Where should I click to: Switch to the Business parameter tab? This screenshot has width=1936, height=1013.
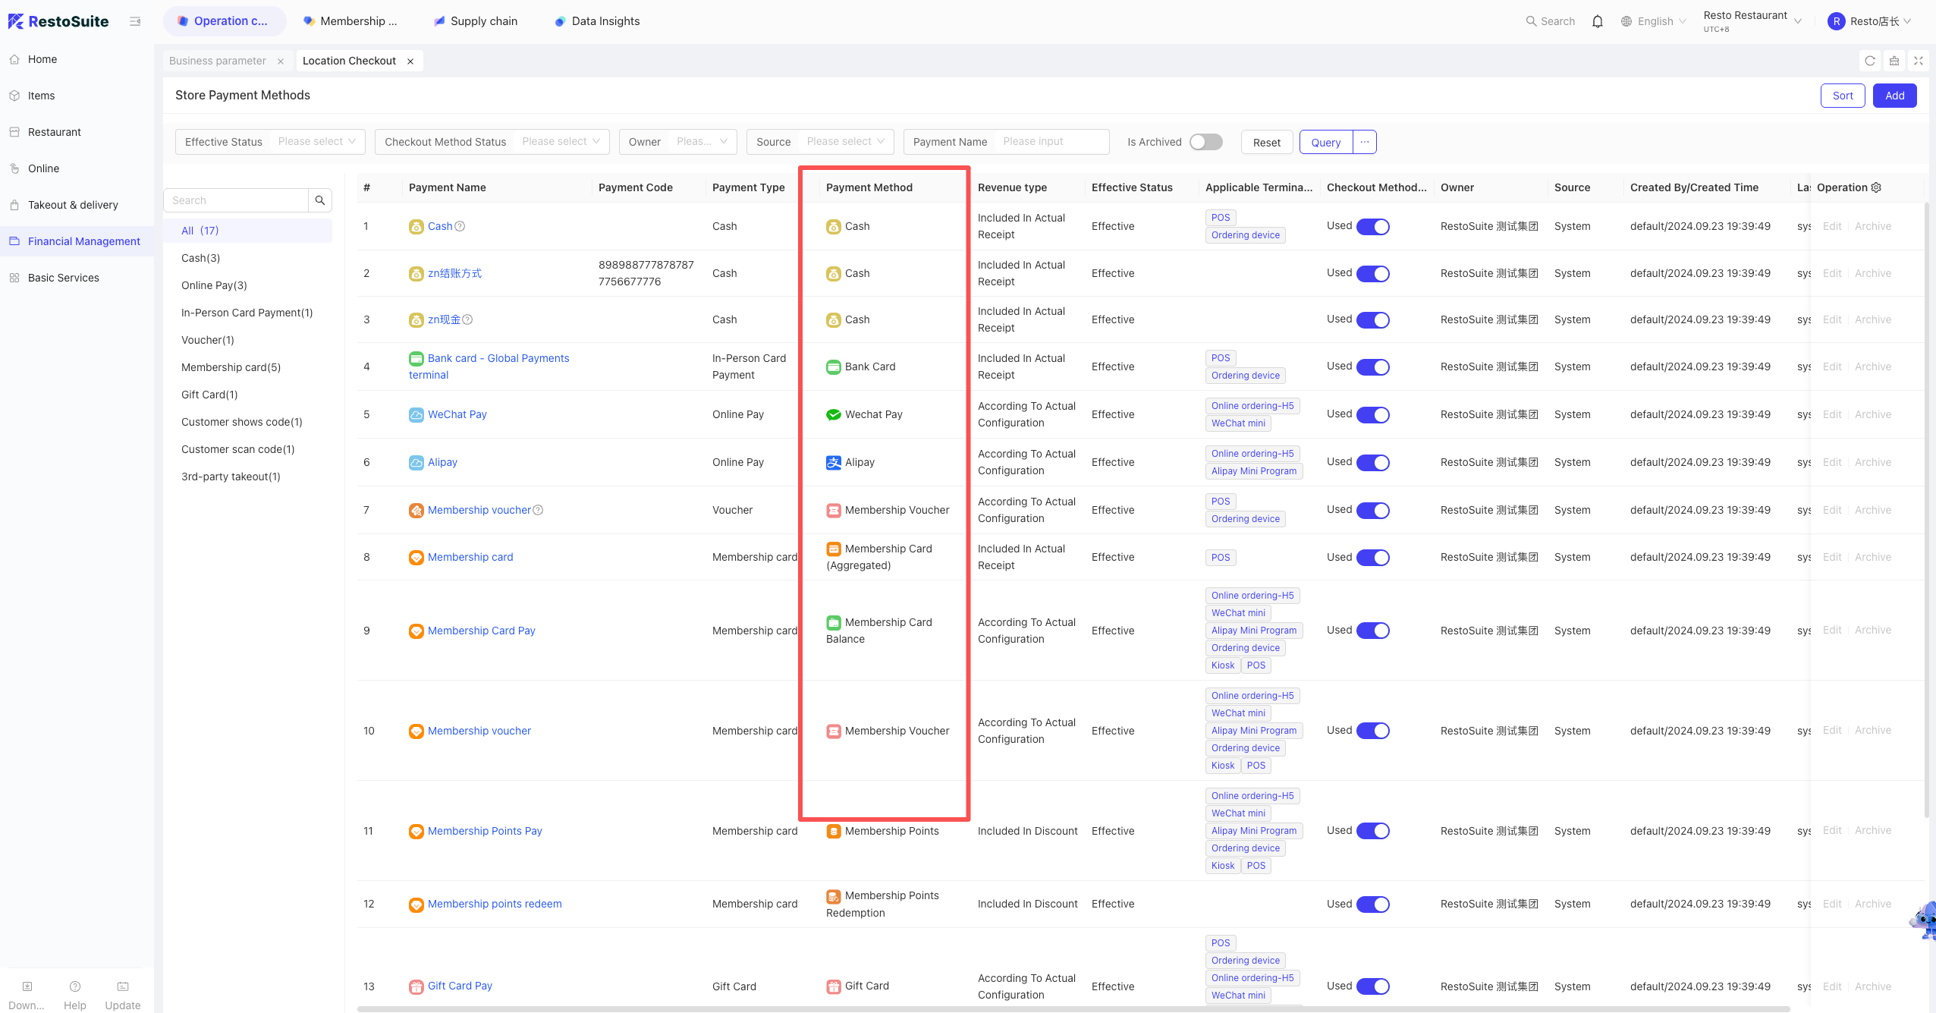coord(218,61)
